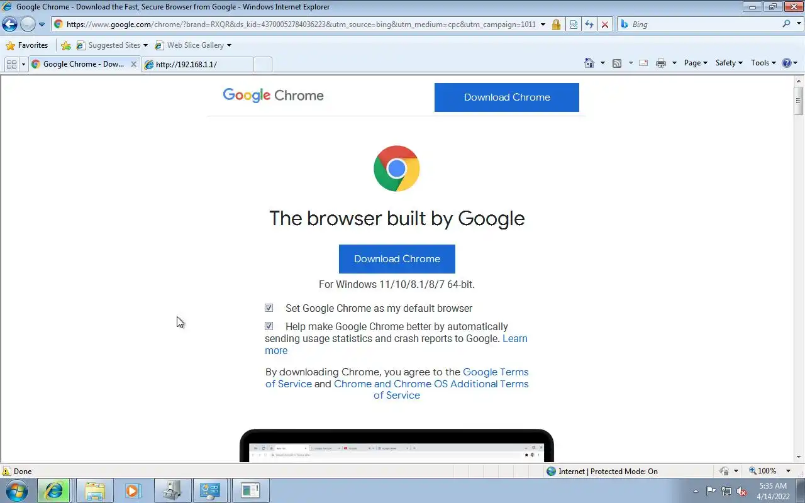Open the Print options dropdown arrow

(674, 63)
